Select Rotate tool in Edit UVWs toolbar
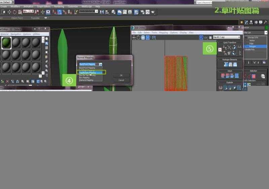This screenshot has height=189, width=269. [139, 38]
